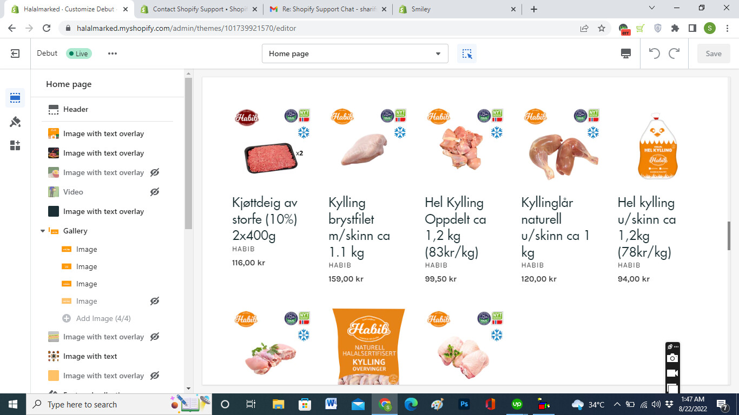Open the Chrome extensions puzzle icon
The height and width of the screenshot is (415, 739).
click(675, 28)
